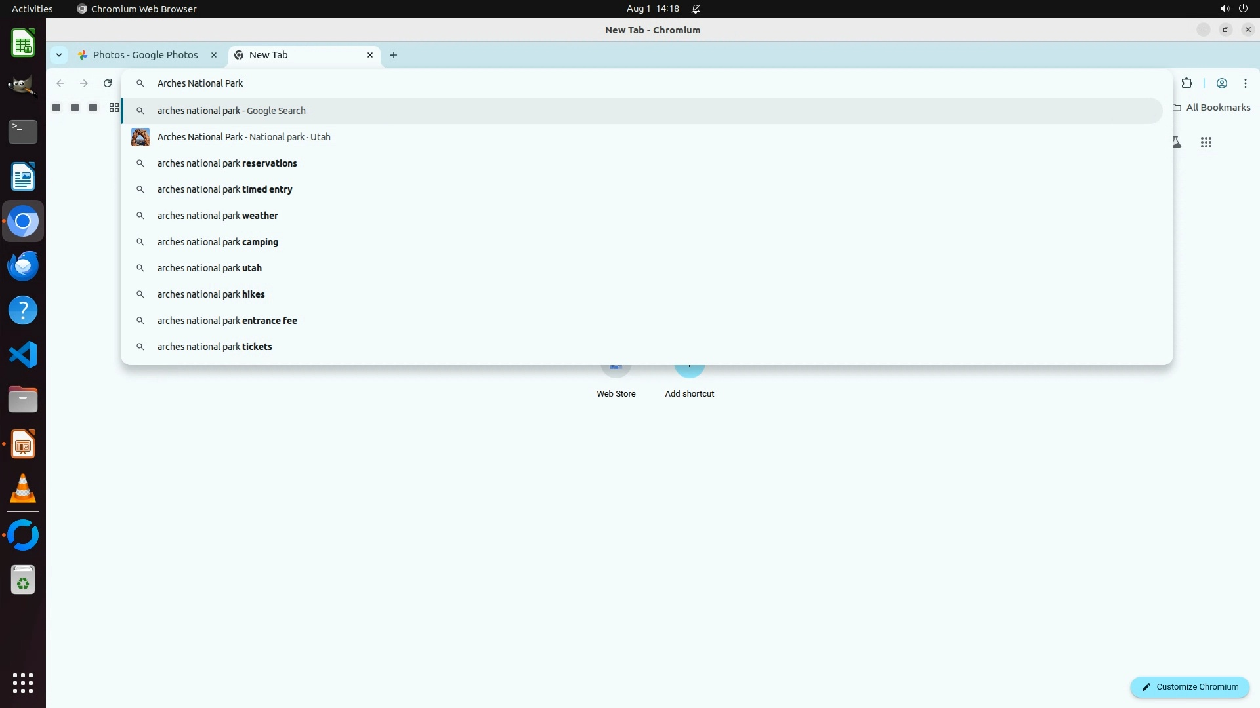Expand the tab search dropdown
1260x708 pixels.
[x=59, y=55]
